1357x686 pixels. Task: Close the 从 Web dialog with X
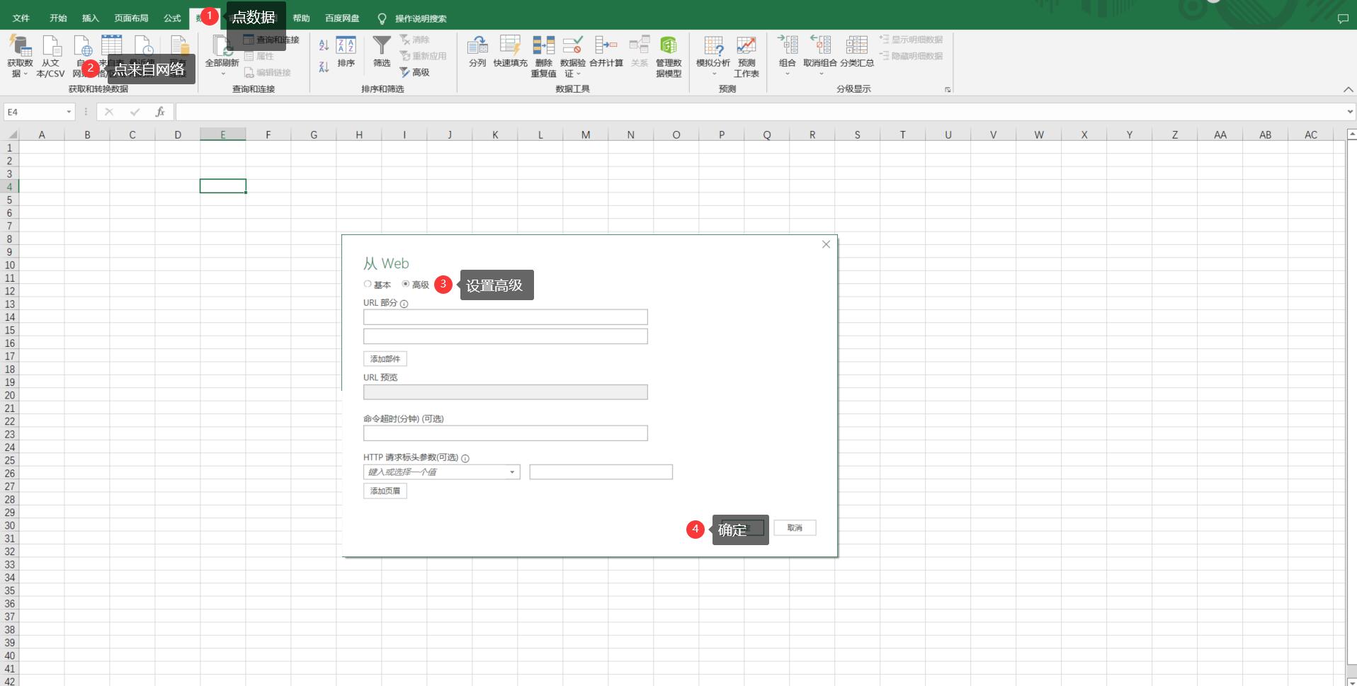pos(826,244)
